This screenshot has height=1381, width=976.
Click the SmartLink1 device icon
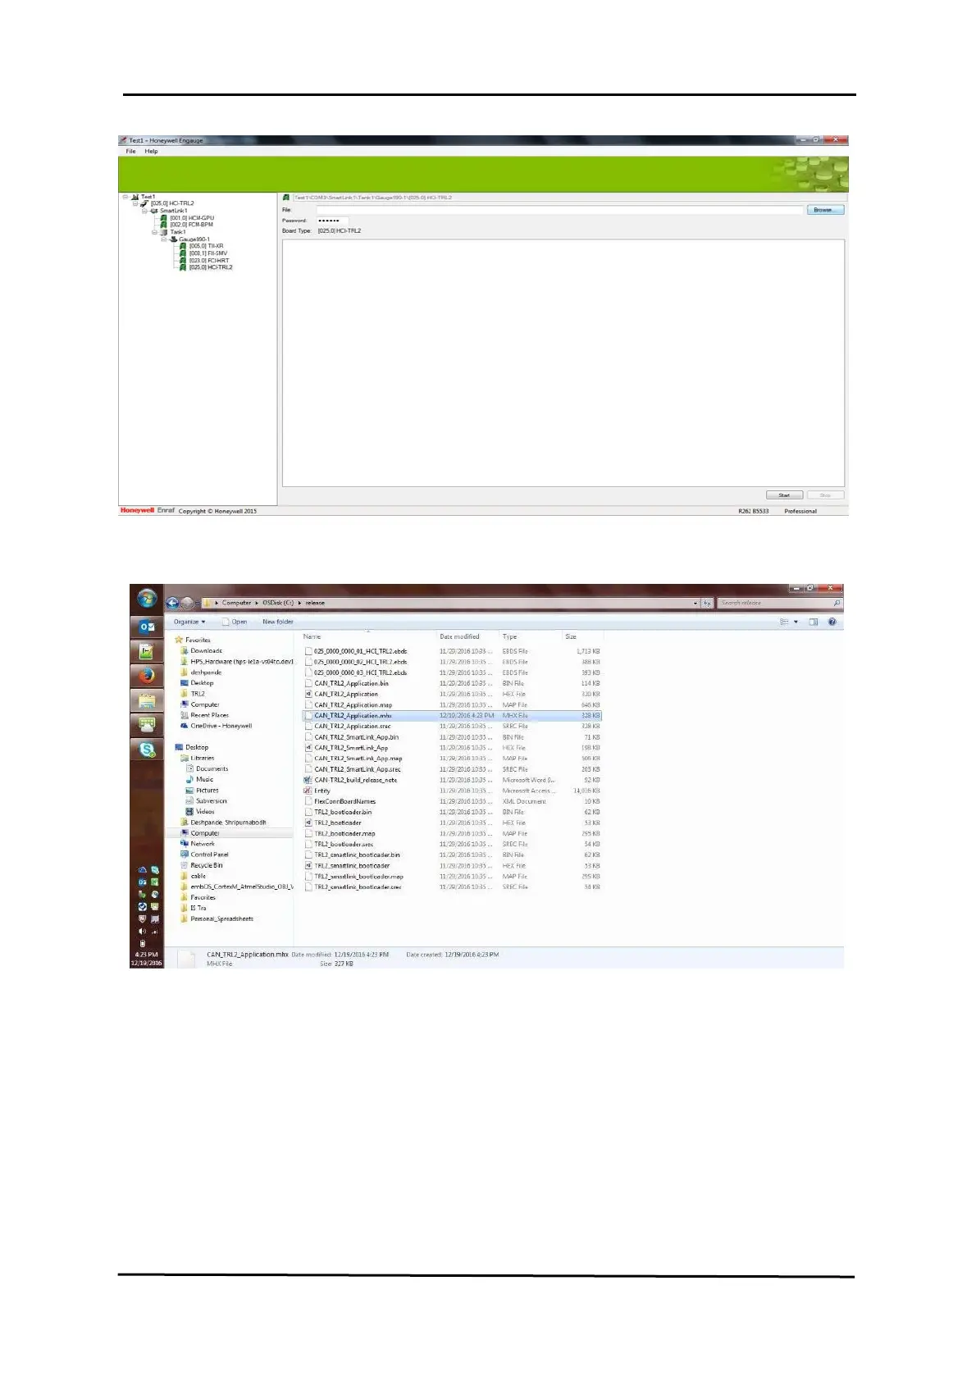(x=154, y=211)
